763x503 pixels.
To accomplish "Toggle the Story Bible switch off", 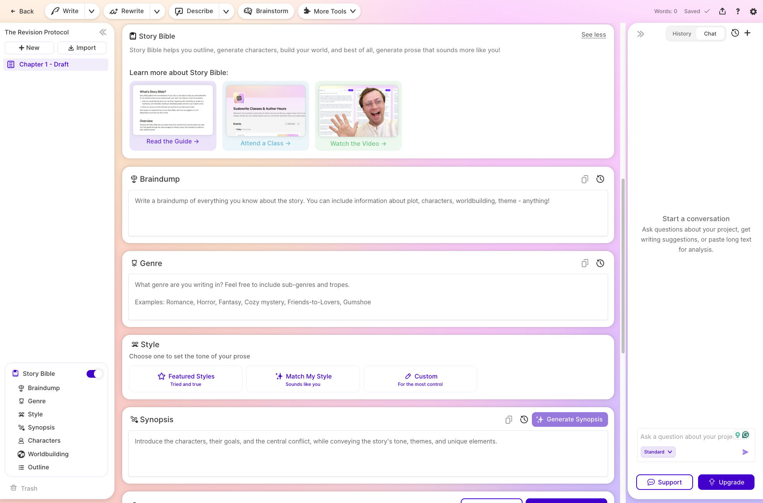I will [94, 373].
